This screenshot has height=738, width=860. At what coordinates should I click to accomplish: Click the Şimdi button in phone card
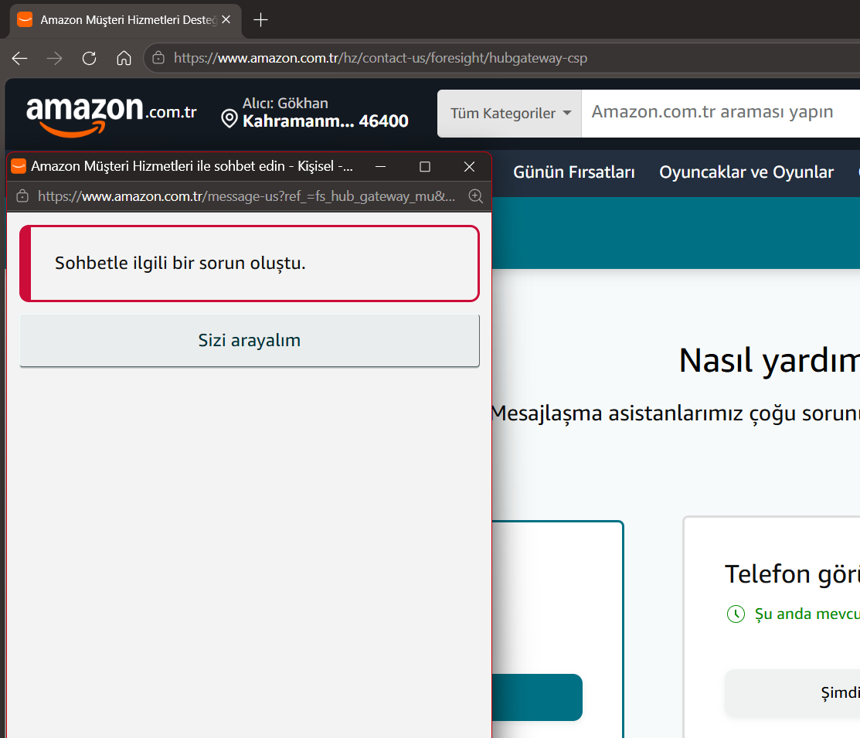(x=793, y=693)
